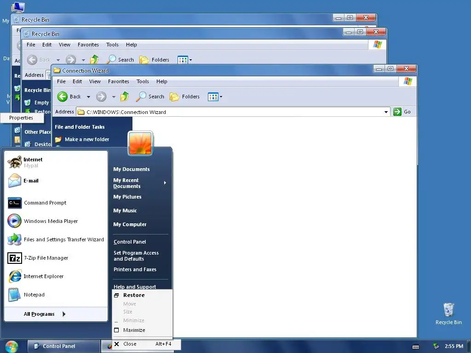Open address bar dropdown in Connection Wizard
Image resolution: width=471 pixels, height=353 pixels.
click(x=386, y=112)
